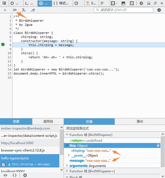Click the responsive design mode icon
The image size is (165, 178).
point(132,3)
